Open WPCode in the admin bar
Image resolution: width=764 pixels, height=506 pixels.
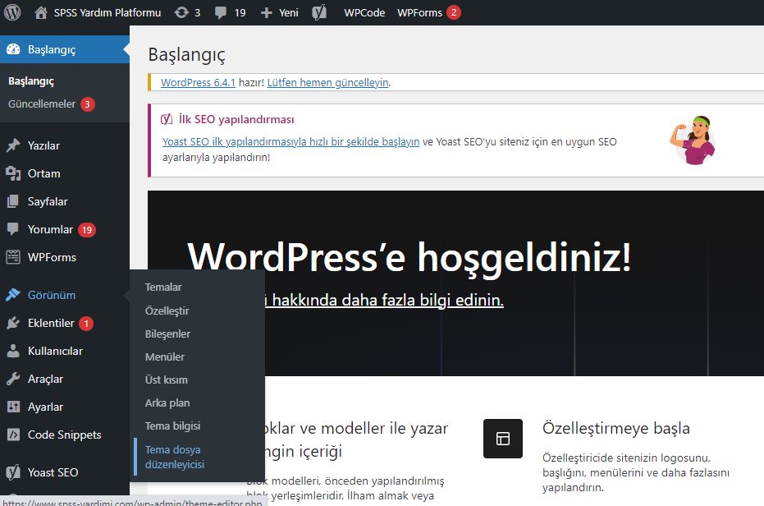364,12
